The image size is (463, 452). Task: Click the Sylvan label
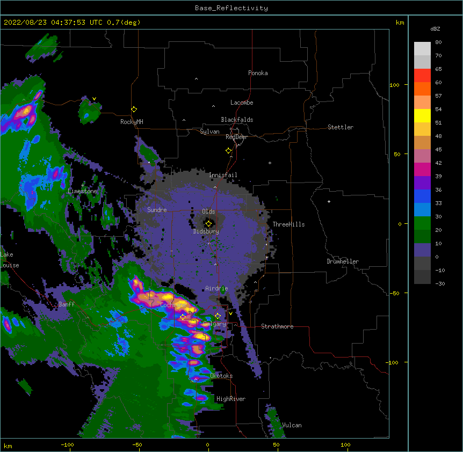(209, 132)
